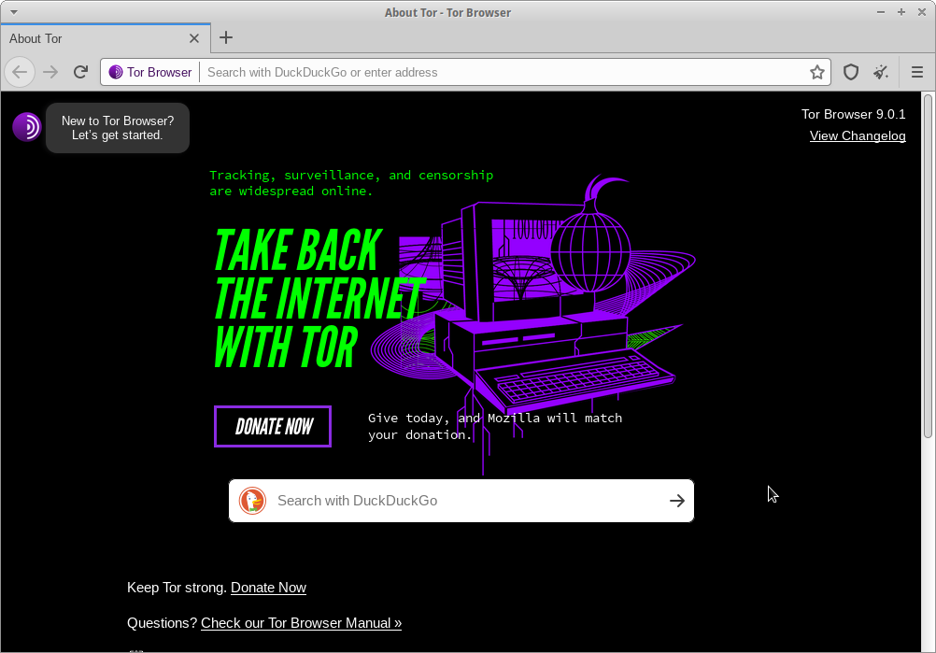Click the Keep Tor strong text

pos(177,588)
